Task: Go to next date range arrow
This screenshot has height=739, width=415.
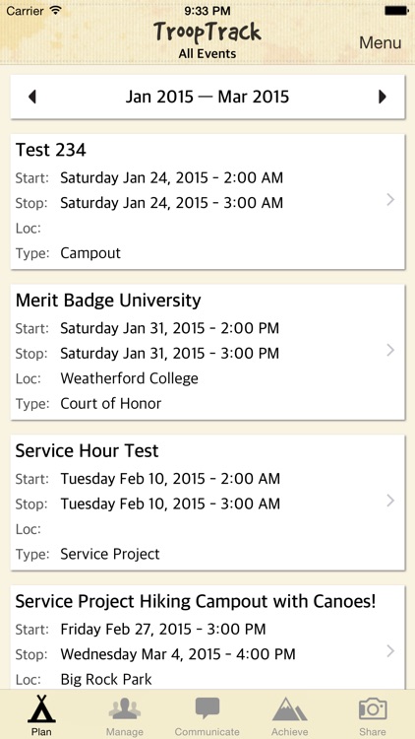Action: (383, 97)
